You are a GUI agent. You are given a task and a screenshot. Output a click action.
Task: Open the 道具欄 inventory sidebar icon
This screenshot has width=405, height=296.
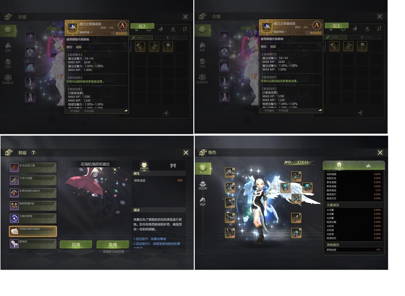click(203, 185)
